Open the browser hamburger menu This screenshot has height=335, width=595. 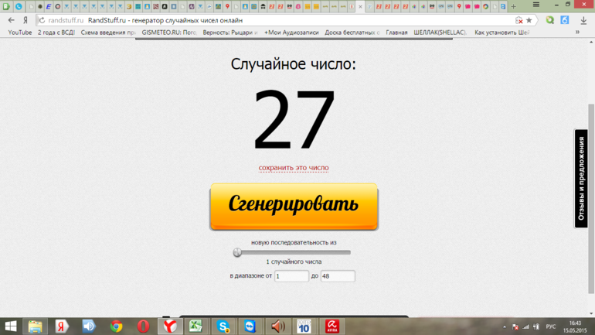(x=535, y=5)
